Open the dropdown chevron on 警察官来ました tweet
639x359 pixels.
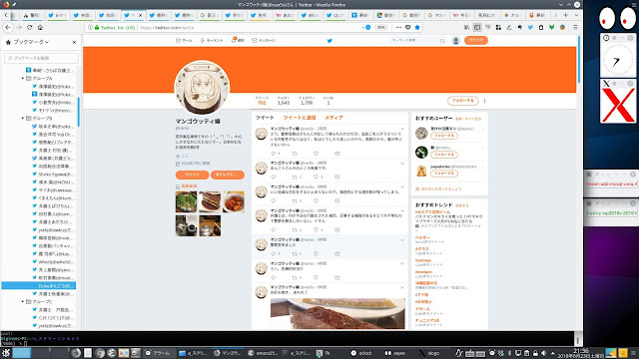pyautogui.click(x=402, y=240)
